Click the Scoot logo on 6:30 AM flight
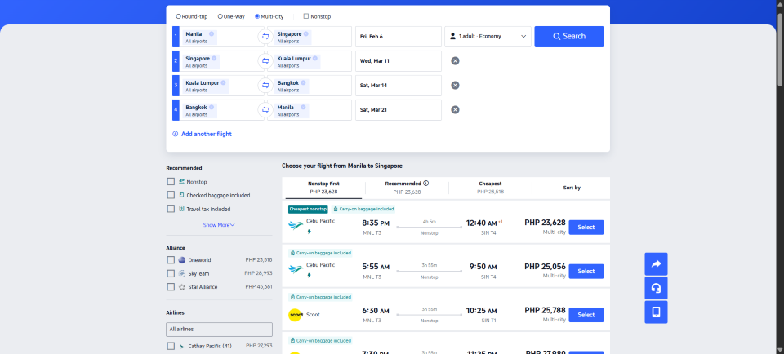The height and width of the screenshot is (354, 784). [x=296, y=315]
